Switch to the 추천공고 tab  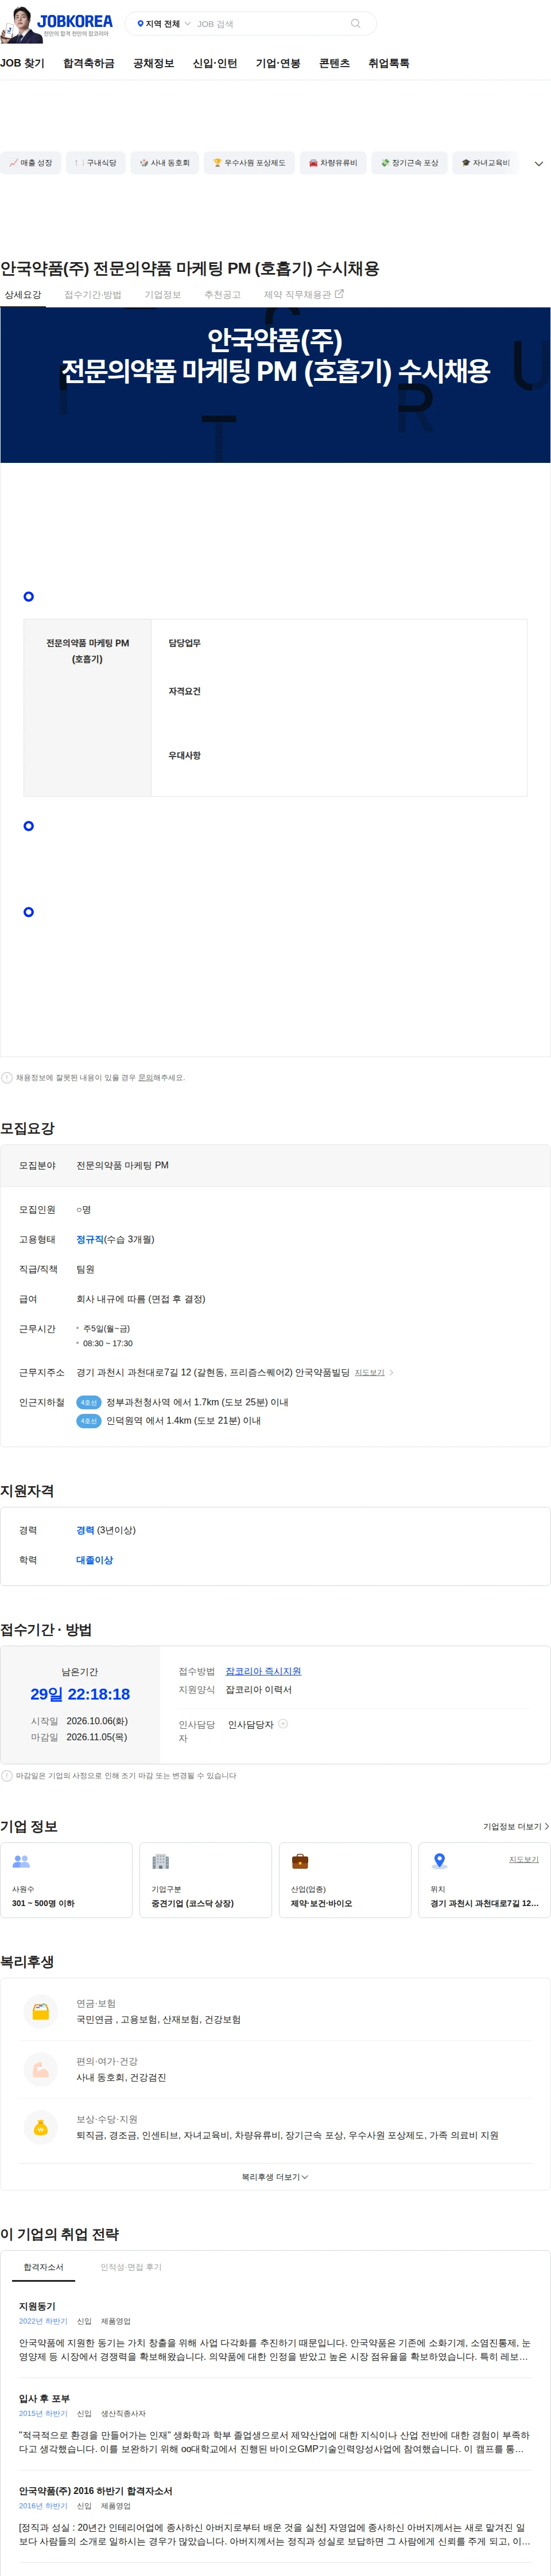click(222, 295)
